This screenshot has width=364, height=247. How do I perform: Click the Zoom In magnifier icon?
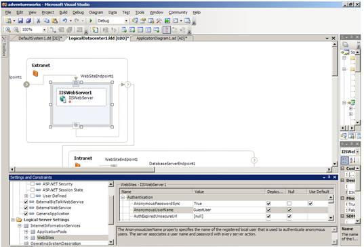(8, 30)
